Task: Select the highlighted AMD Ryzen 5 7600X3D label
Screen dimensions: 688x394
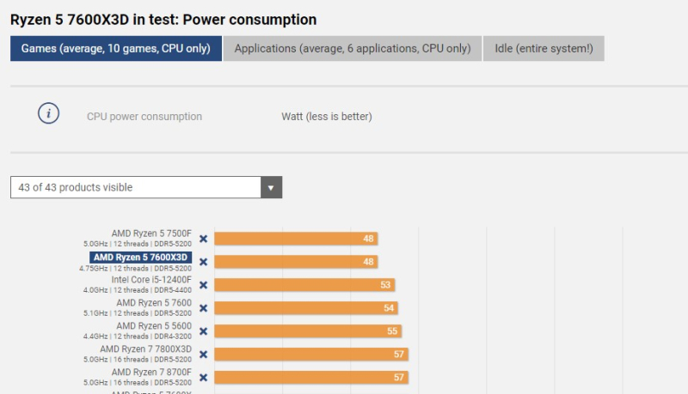Action: pyautogui.click(x=141, y=257)
